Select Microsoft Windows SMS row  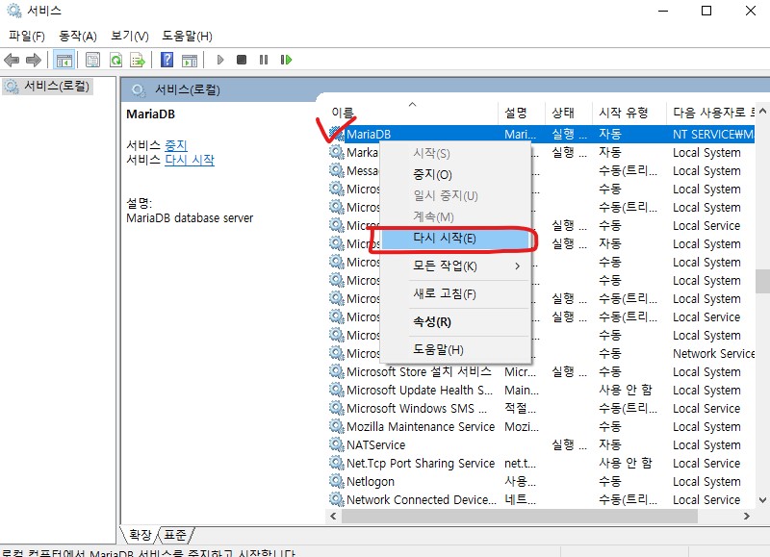(541, 408)
